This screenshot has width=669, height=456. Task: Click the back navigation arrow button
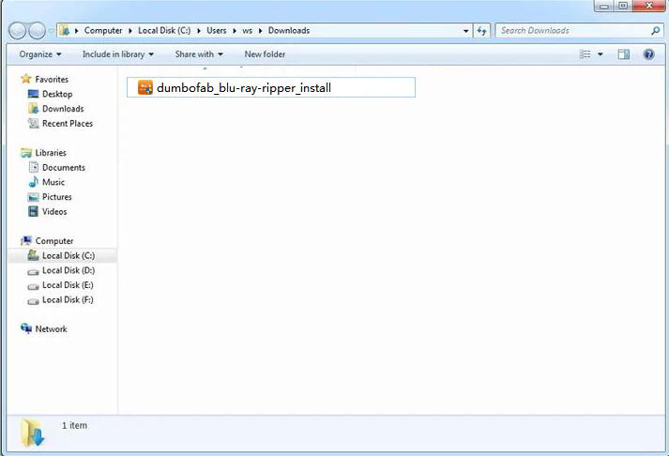coord(19,31)
